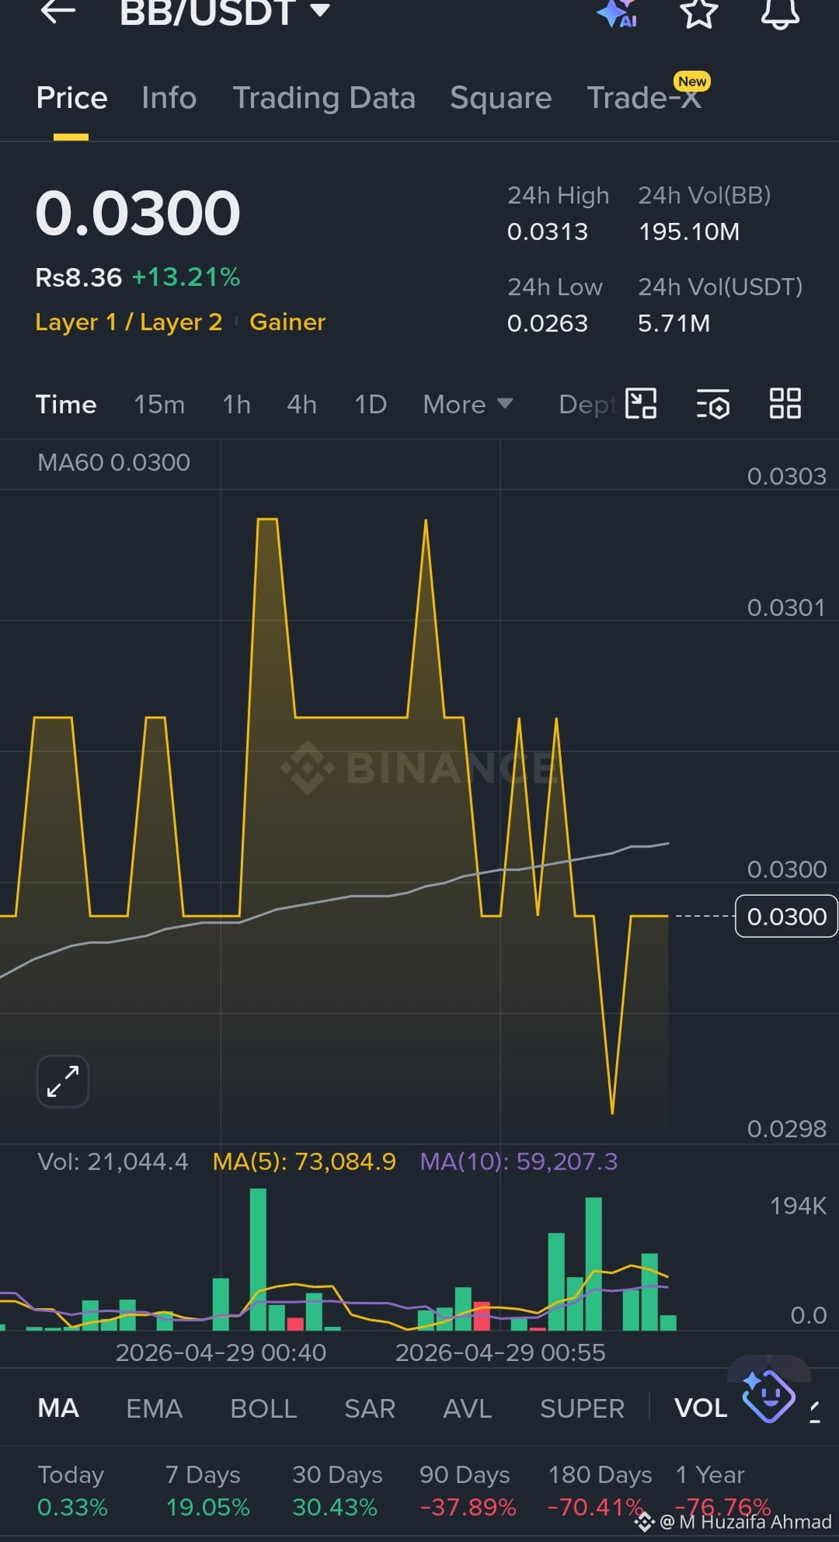Screen dimensions: 839x1542
Task: Tap the 24h High value 0.0313
Action: (548, 231)
